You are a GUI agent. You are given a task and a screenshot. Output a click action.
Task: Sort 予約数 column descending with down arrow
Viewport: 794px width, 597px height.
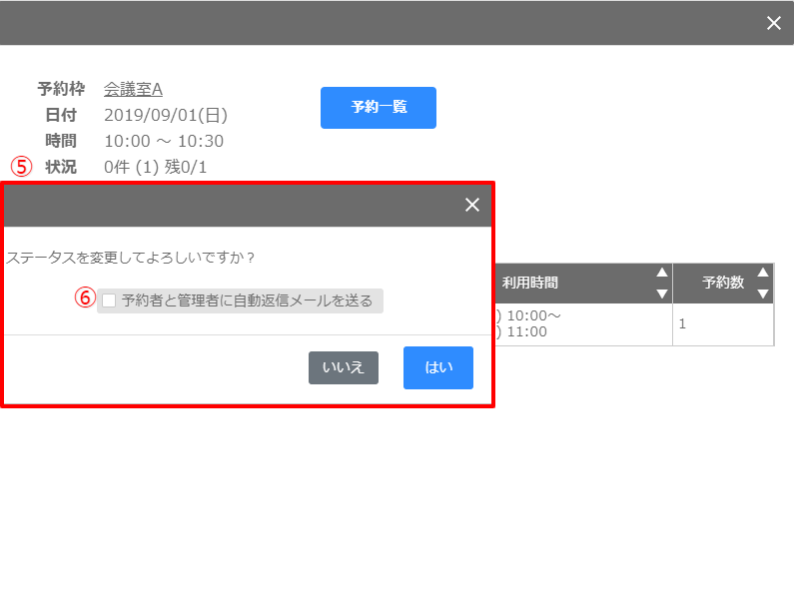(x=763, y=294)
